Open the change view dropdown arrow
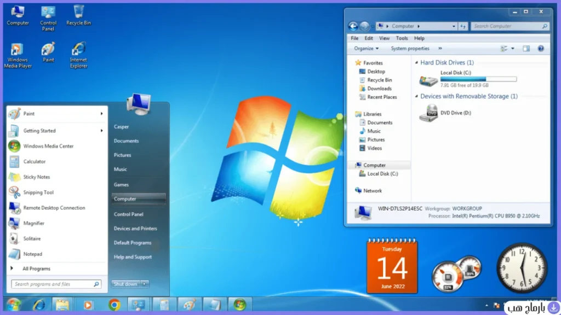The width and height of the screenshot is (561, 315). pos(513,49)
